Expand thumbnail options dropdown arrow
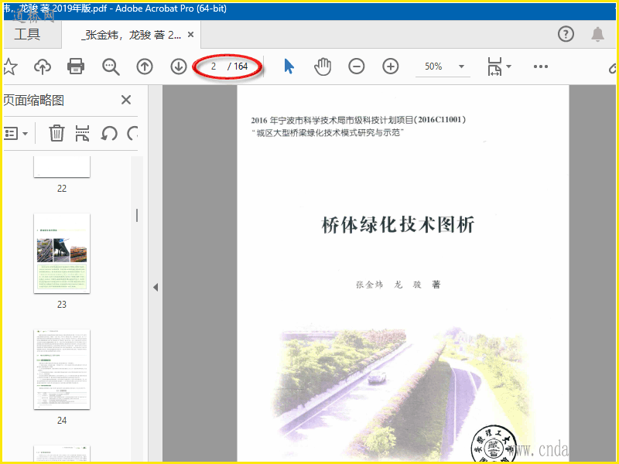 [26, 134]
